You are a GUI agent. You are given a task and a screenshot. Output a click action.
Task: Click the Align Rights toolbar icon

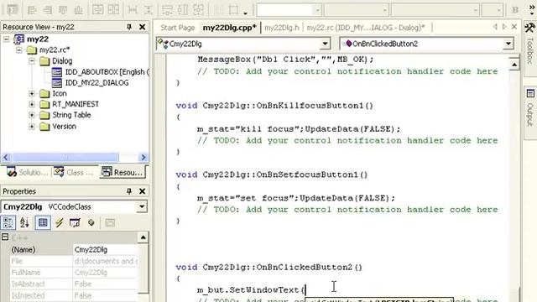47,9
